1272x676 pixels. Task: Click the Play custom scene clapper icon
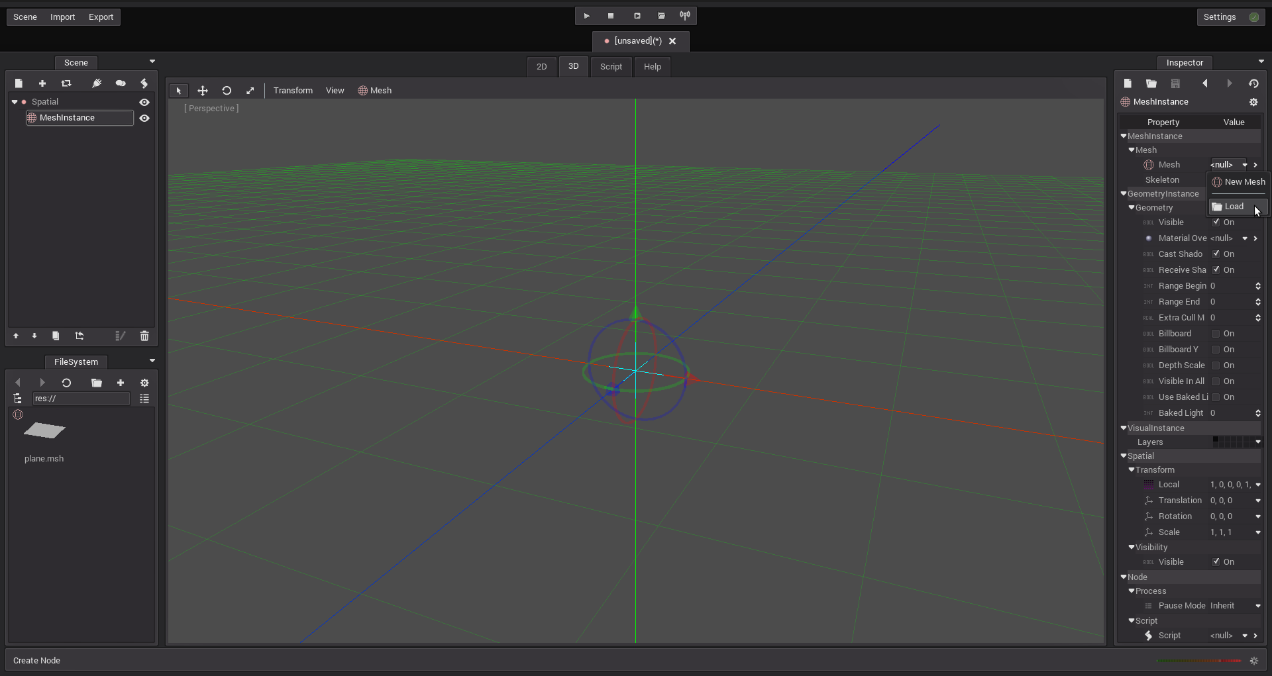click(661, 16)
